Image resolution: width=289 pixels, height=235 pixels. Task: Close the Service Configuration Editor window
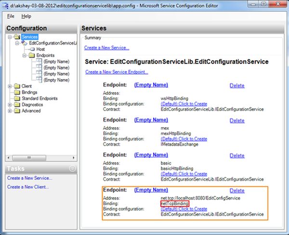pyautogui.click(x=278, y=4)
